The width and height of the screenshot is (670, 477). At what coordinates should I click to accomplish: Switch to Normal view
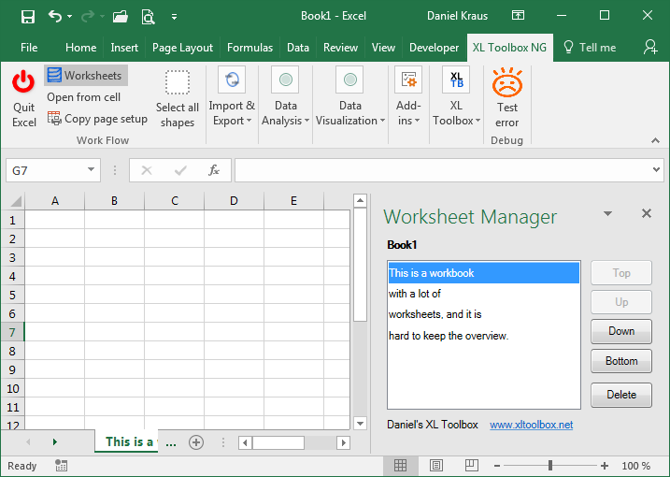point(400,466)
